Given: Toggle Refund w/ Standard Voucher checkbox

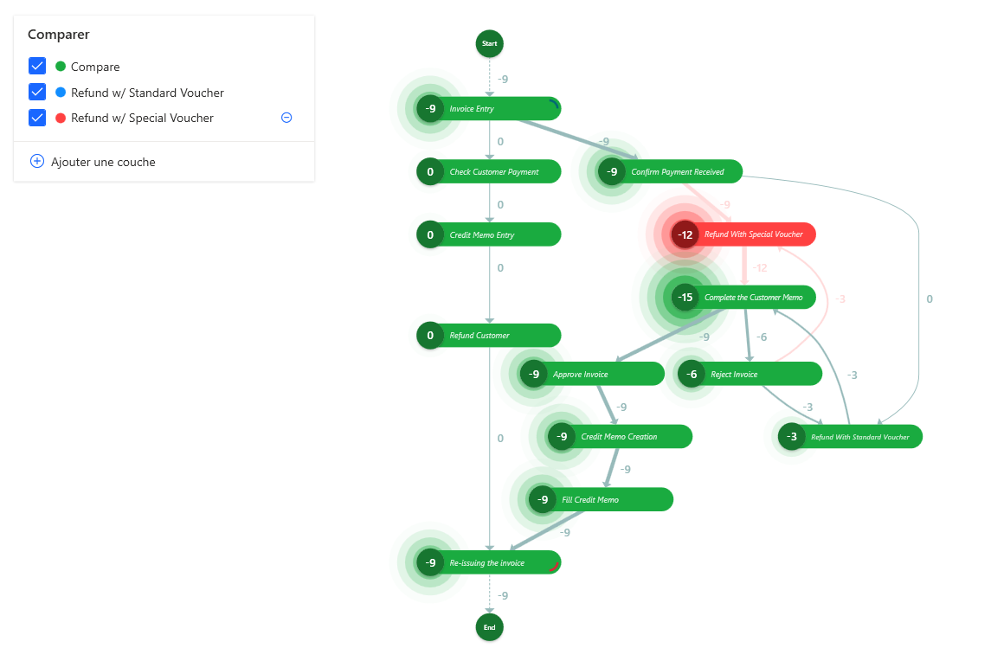Looking at the screenshot, I should point(37,93).
